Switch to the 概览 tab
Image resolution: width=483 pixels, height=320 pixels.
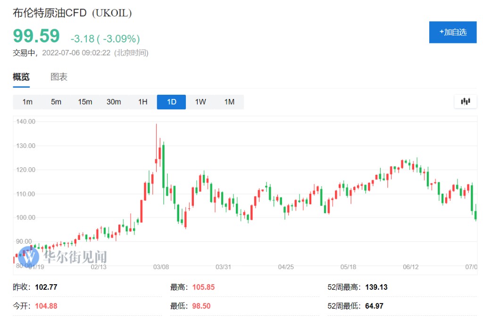tap(21, 77)
